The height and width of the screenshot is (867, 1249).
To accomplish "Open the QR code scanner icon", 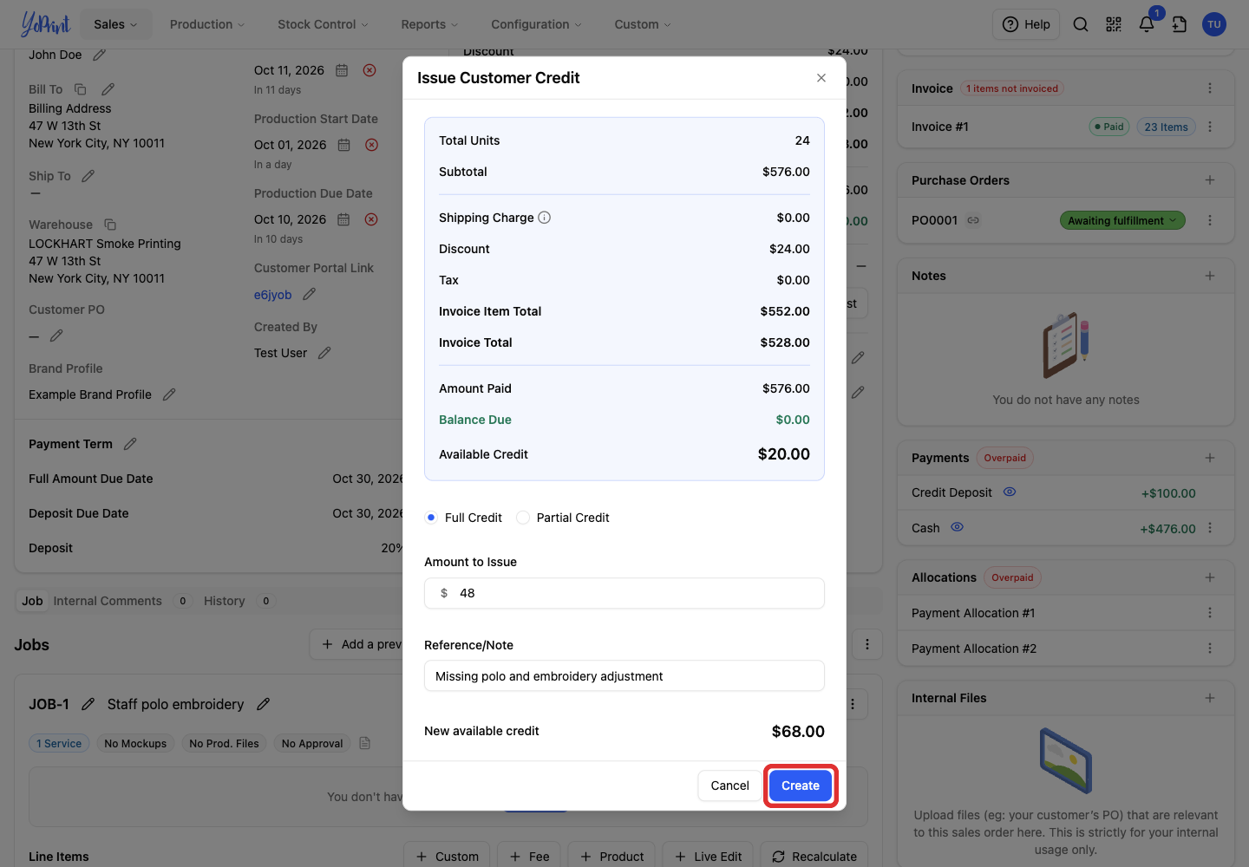I will point(1114,24).
